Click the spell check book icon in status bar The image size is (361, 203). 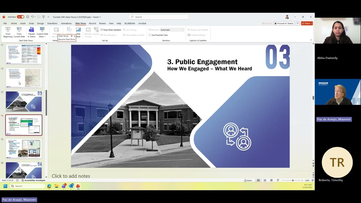(17, 180)
